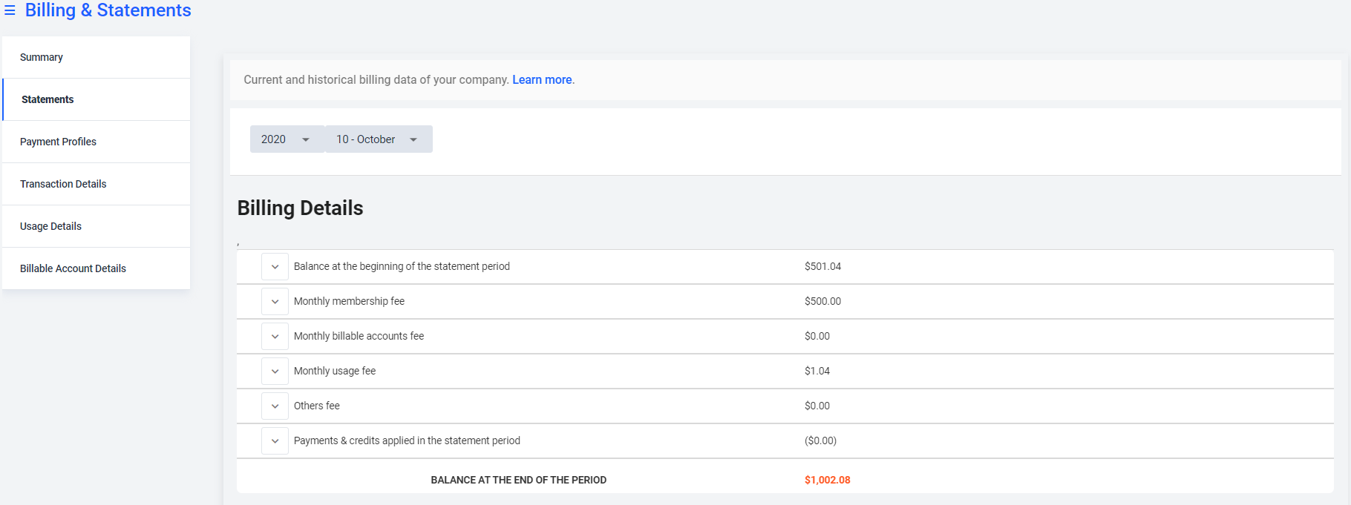Click the Monthly membership fee label
Screen dimensions: 1351x505
pyautogui.click(x=349, y=301)
